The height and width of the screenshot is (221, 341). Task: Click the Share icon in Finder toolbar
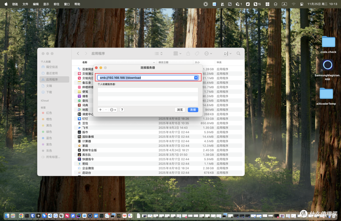click(x=188, y=53)
